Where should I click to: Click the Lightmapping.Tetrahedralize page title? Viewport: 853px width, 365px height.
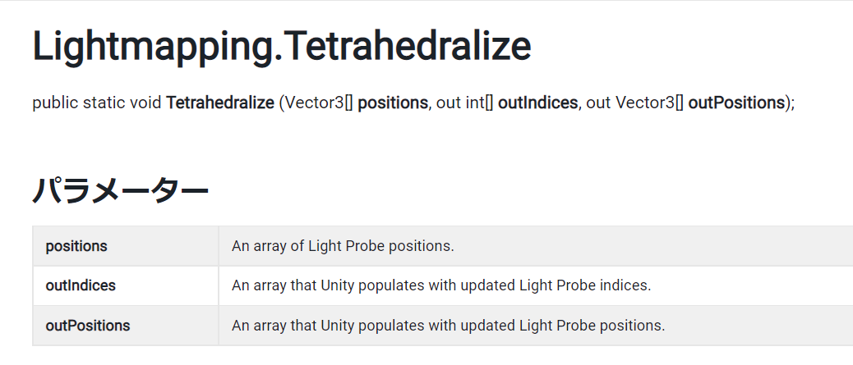click(x=282, y=47)
